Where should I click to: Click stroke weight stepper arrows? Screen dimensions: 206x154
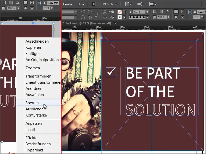131,12
